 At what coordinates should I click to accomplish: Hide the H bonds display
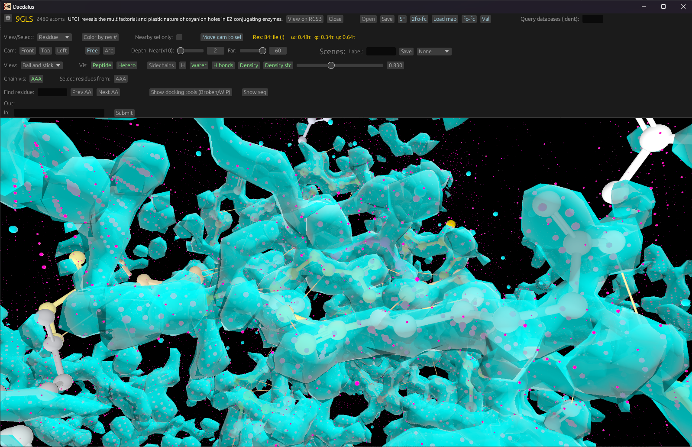tap(223, 65)
